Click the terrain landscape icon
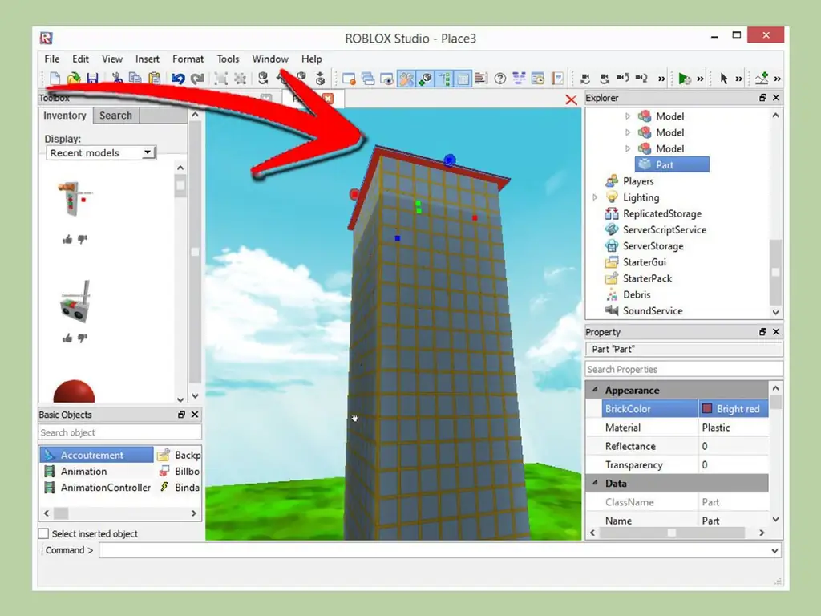The width and height of the screenshot is (821, 616). [762, 79]
